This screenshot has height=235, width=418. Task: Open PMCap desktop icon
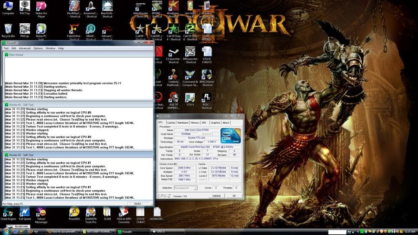click(25, 30)
